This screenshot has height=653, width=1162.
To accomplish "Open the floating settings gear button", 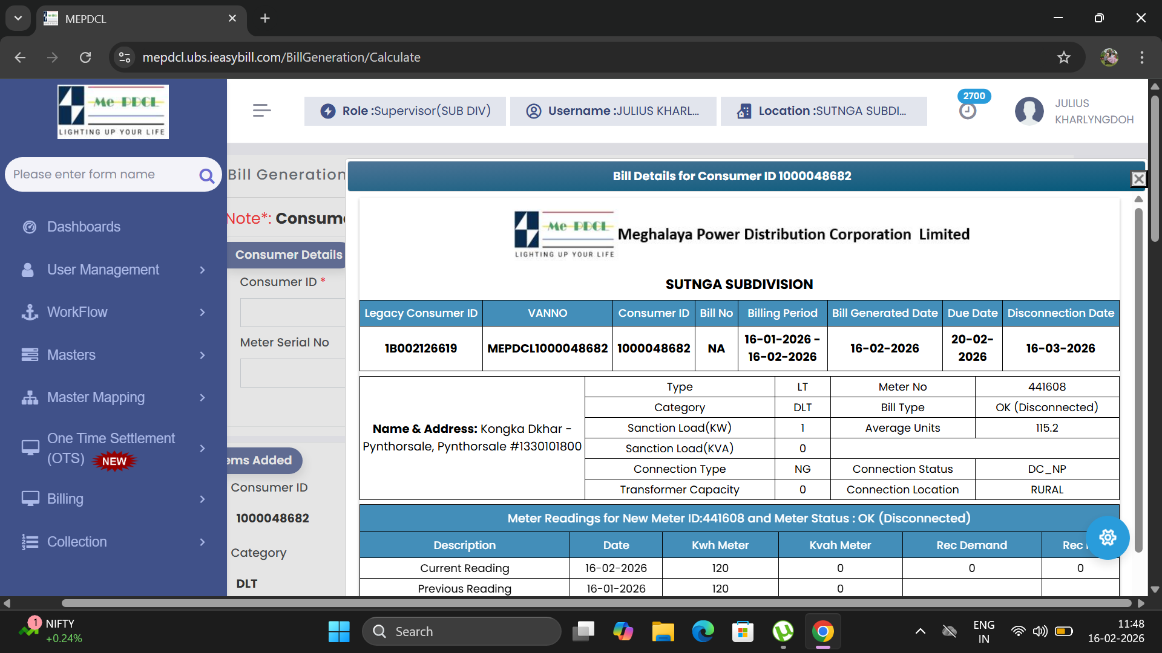I will pos(1108,538).
